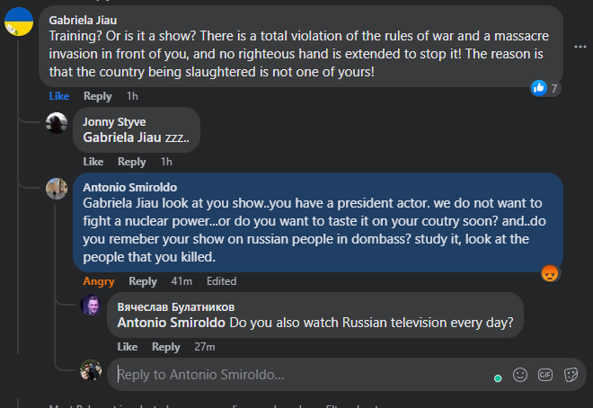Image resolution: width=593 pixels, height=408 pixels.
Task: Click 41m timestamp on Antonio's comment
Action: point(182,281)
